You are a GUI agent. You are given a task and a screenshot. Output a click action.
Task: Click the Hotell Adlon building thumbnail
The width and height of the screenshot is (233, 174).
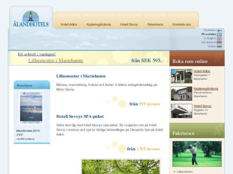[181, 76]
